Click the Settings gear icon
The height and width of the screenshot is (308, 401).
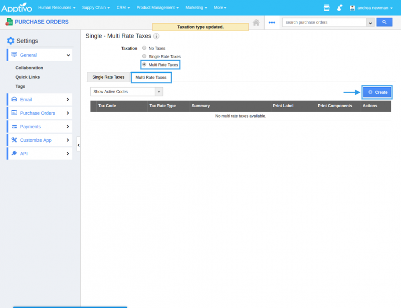point(11,41)
